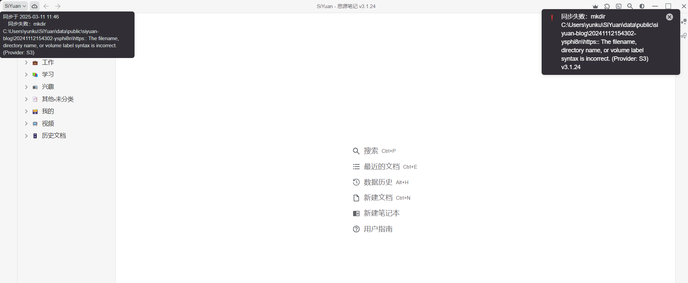Open the graph view dock icon
688x283 pixels.
coord(684,22)
